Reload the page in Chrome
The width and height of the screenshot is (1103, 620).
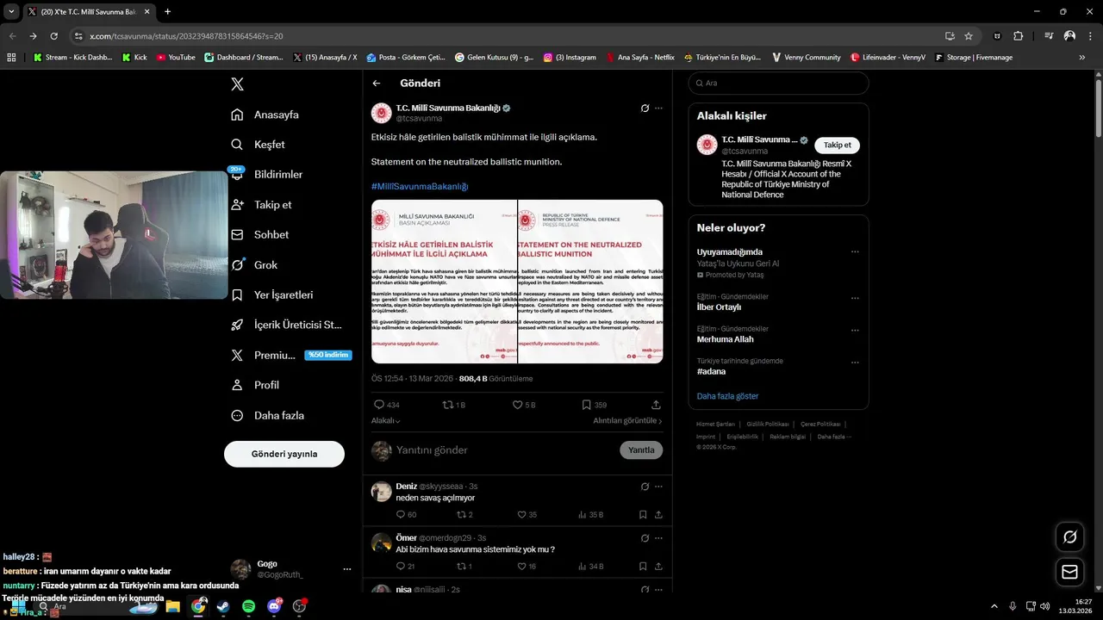(x=53, y=36)
